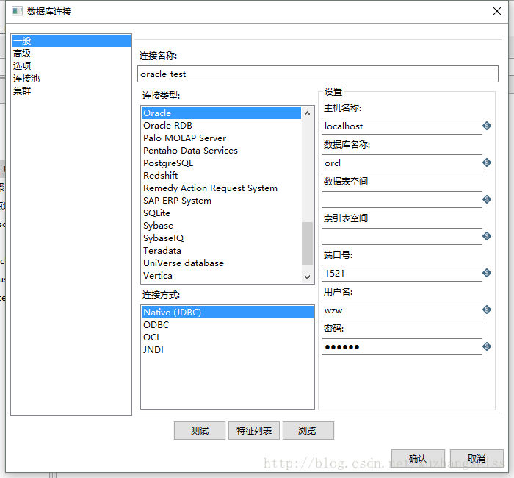Image resolution: width=514 pixels, height=478 pixels.
Task: Select SQLite connection type
Action: [x=221, y=213]
